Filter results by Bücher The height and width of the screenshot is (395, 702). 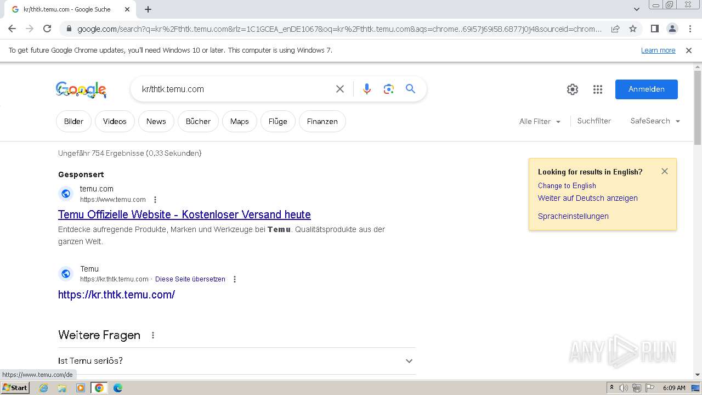point(198,121)
